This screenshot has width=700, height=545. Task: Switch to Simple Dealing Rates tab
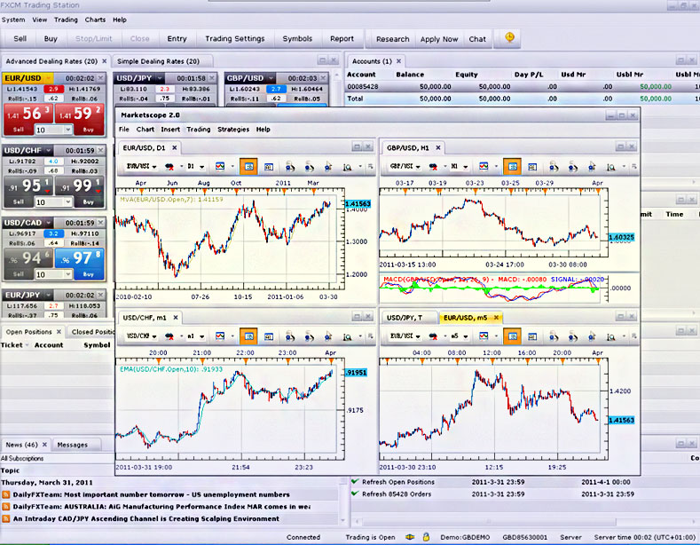[158, 60]
